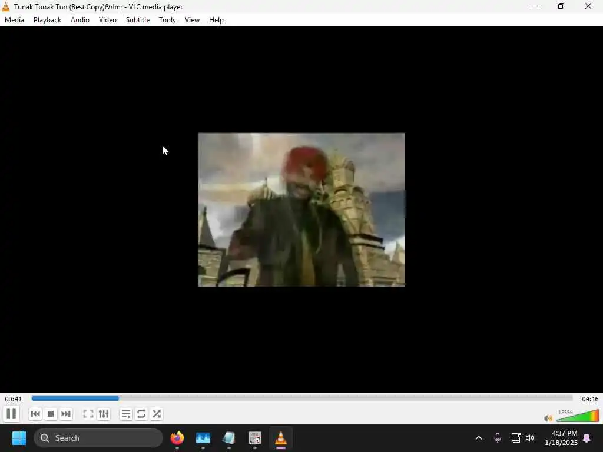Open system volume tray icon
The width and height of the screenshot is (603, 452).
click(x=530, y=438)
